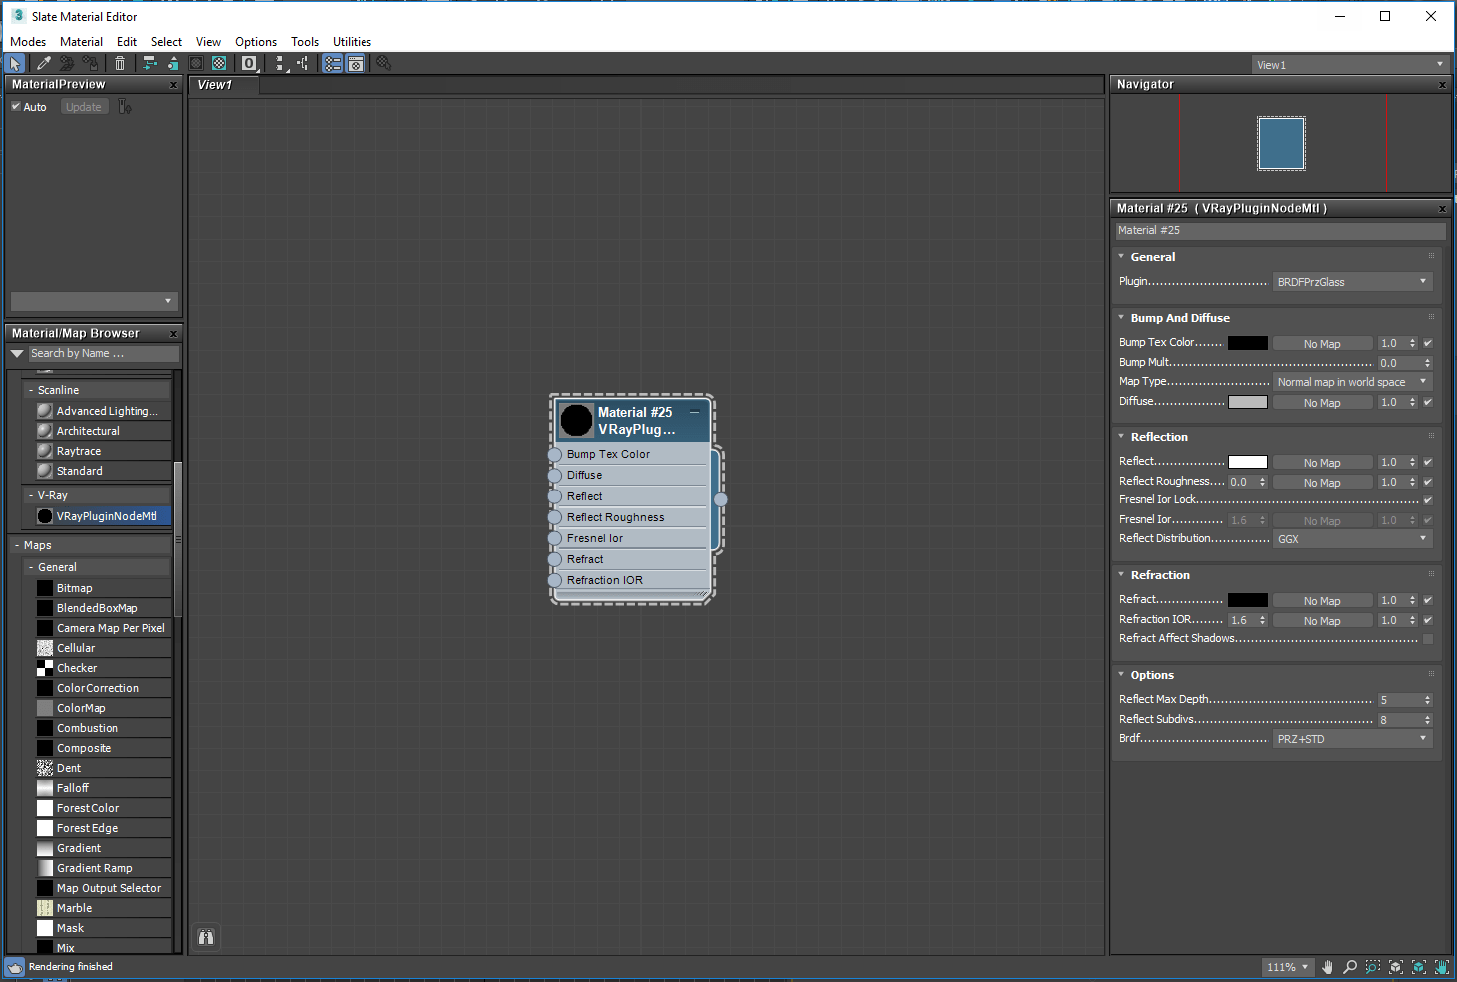Open the Plugin BRDFPrzGlass dropdown
The height and width of the screenshot is (982, 1457).
(x=1352, y=282)
